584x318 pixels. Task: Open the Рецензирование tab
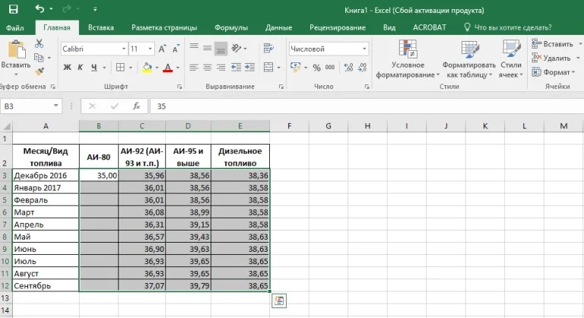click(338, 27)
